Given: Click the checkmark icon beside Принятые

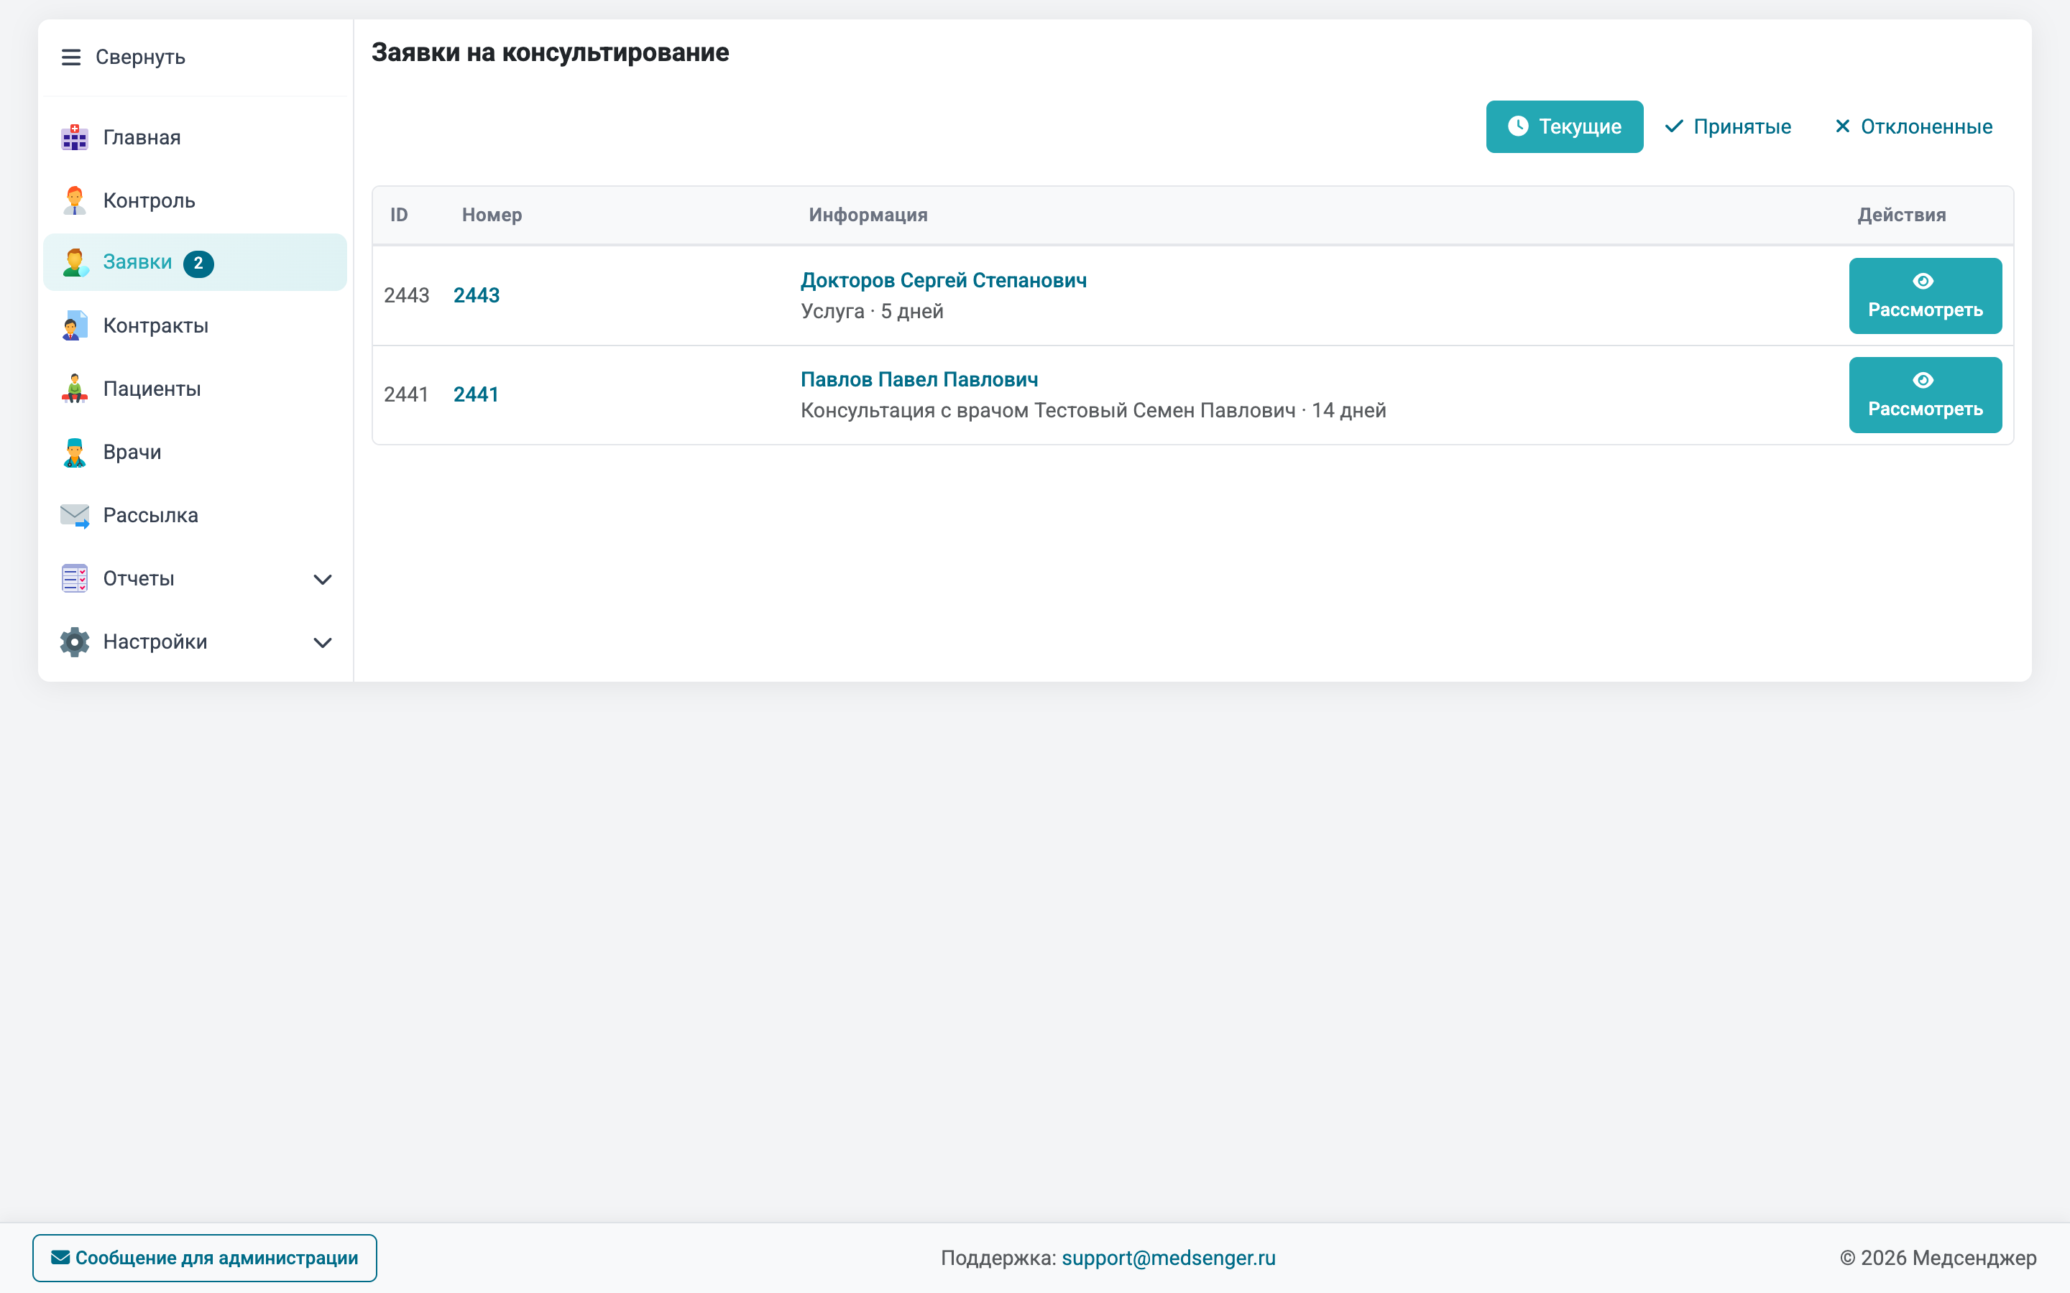Looking at the screenshot, I should click(x=1674, y=126).
